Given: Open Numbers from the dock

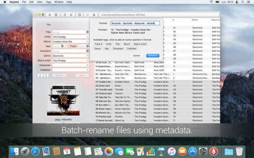Looking at the screenshot, I should pyautogui.click(x=151, y=152).
